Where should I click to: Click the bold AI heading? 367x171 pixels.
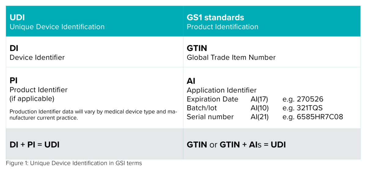pyautogui.click(x=191, y=81)
